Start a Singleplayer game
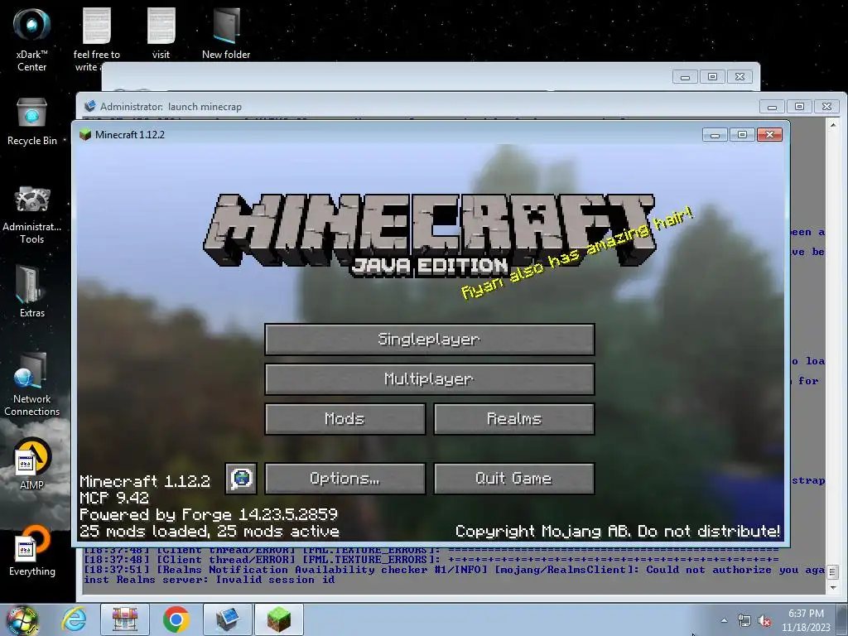Screen dimensions: 848x636 point(430,340)
